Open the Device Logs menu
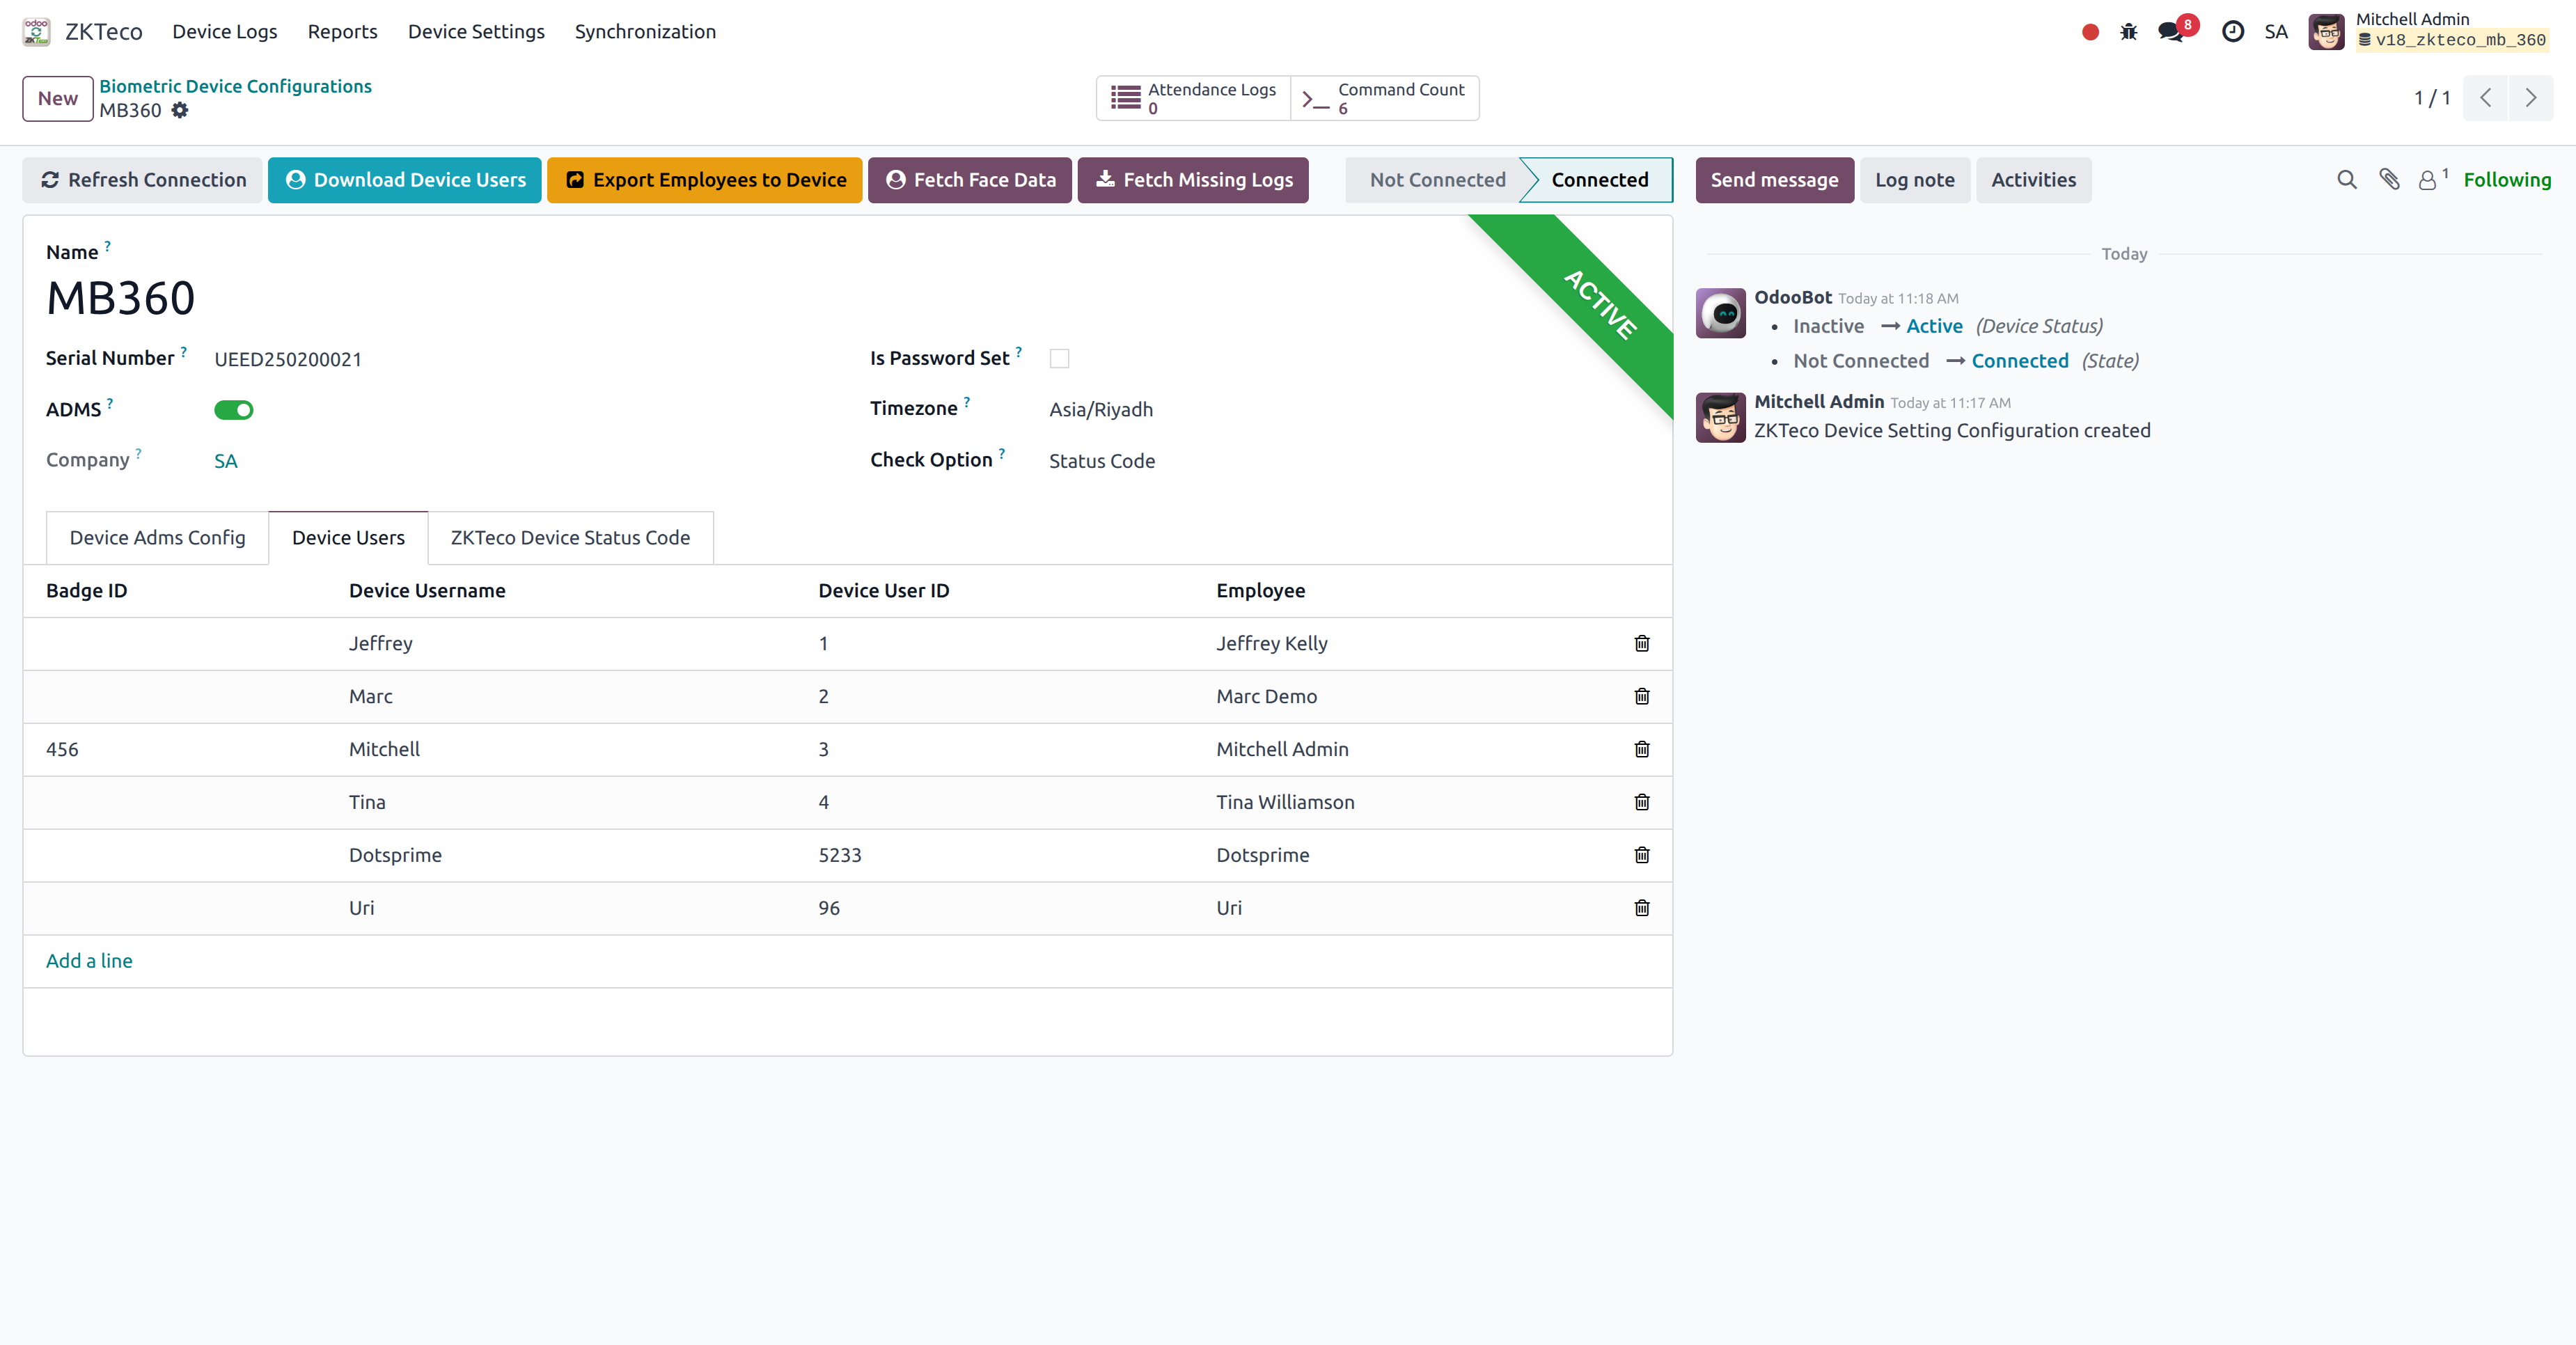 coord(224,31)
